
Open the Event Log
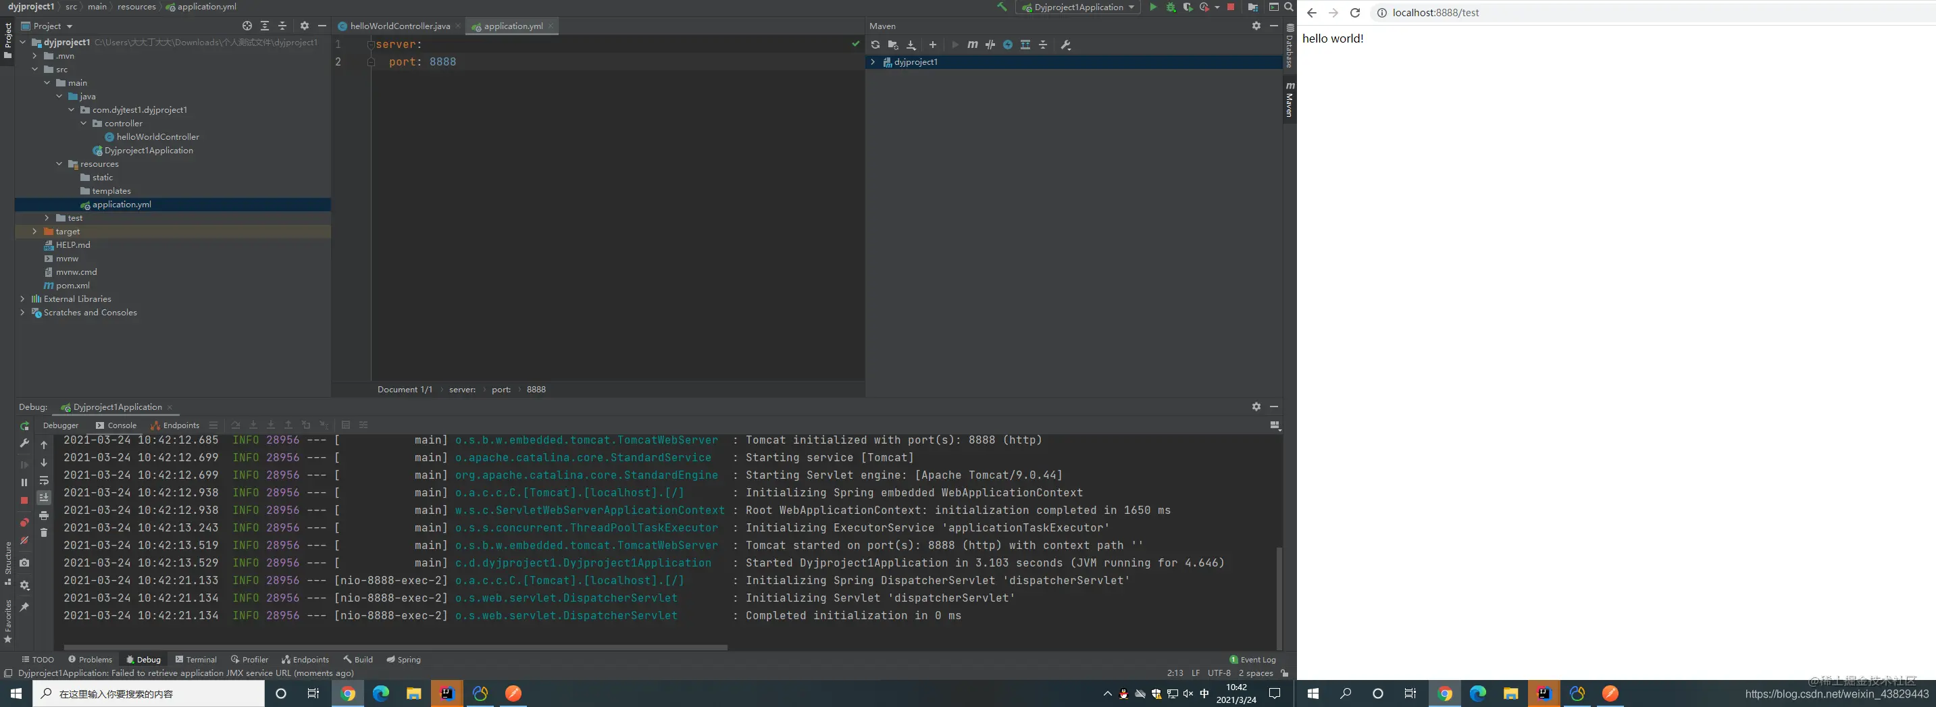click(x=1253, y=660)
